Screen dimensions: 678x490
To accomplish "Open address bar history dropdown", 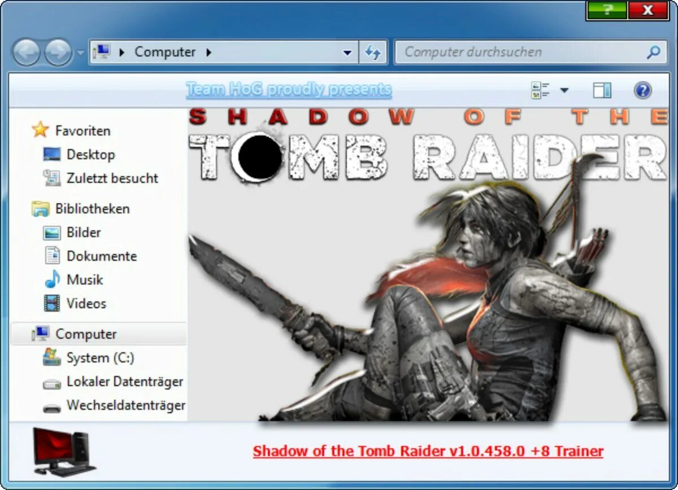I will click(347, 53).
